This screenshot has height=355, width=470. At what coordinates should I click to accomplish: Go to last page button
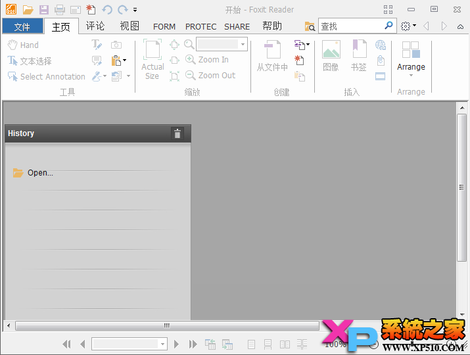[x=193, y=344]
